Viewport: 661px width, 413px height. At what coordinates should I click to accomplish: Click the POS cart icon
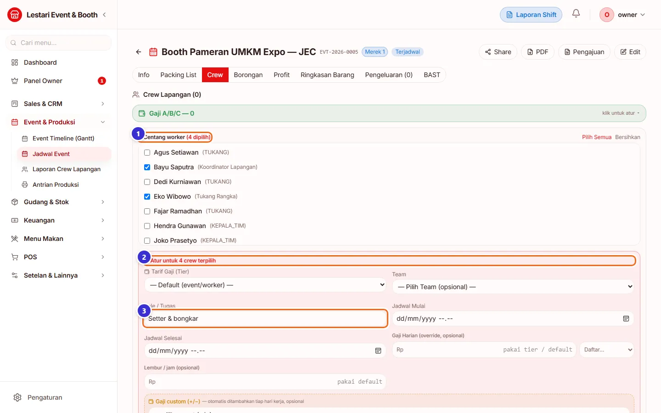click(x=15, y=257)
